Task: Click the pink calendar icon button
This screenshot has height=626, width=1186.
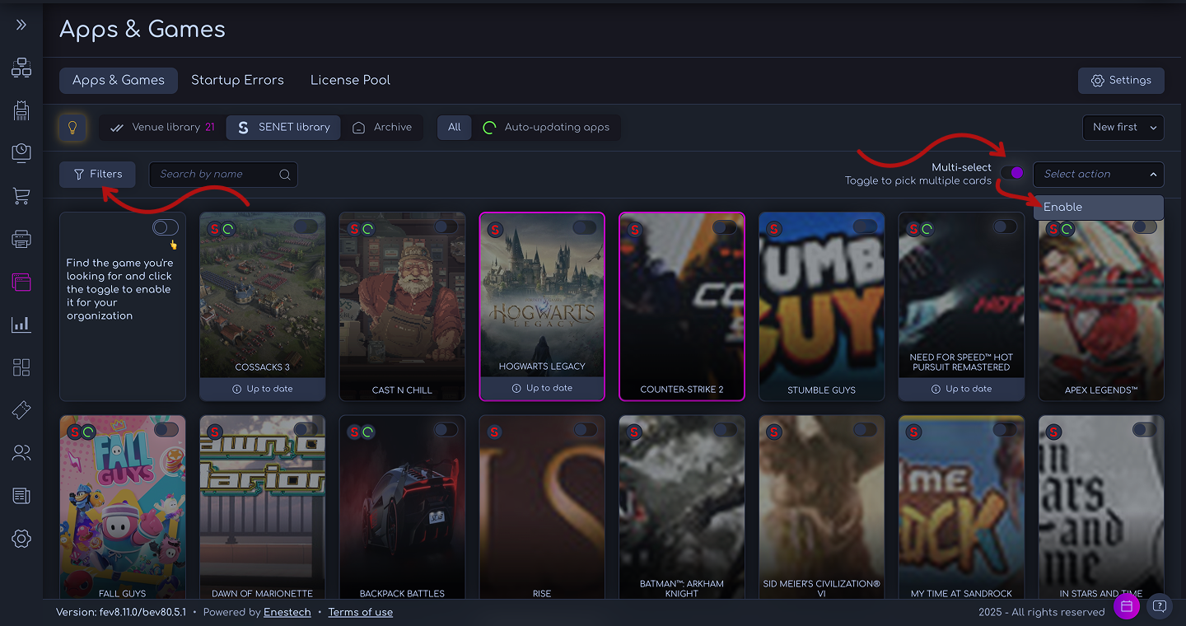Action: point(1126,606)
